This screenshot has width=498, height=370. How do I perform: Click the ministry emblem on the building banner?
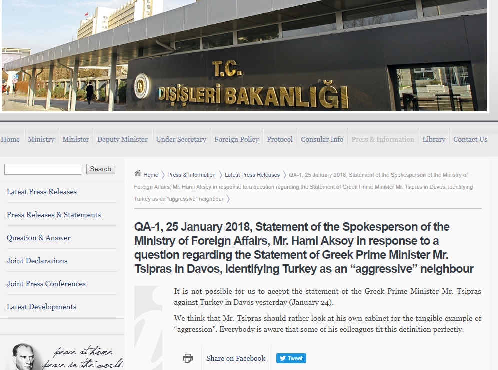coord(141,86)
